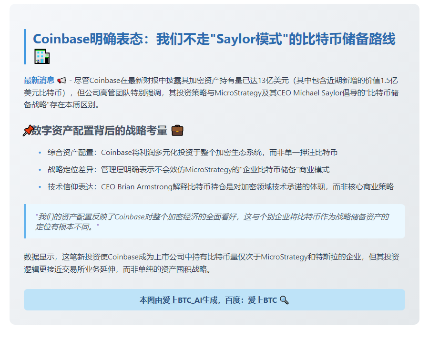Viewport: 429px width, 340px height.
Task: Click the Coinbase headline title text
Action: pyautogui.click(x=214, y=39)
